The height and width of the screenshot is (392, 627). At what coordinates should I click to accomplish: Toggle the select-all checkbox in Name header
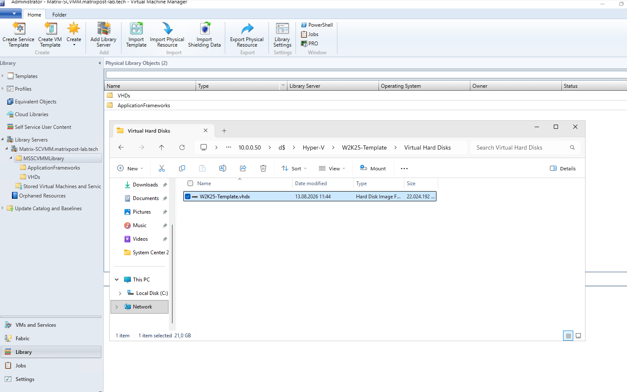(x=191, y=183)
